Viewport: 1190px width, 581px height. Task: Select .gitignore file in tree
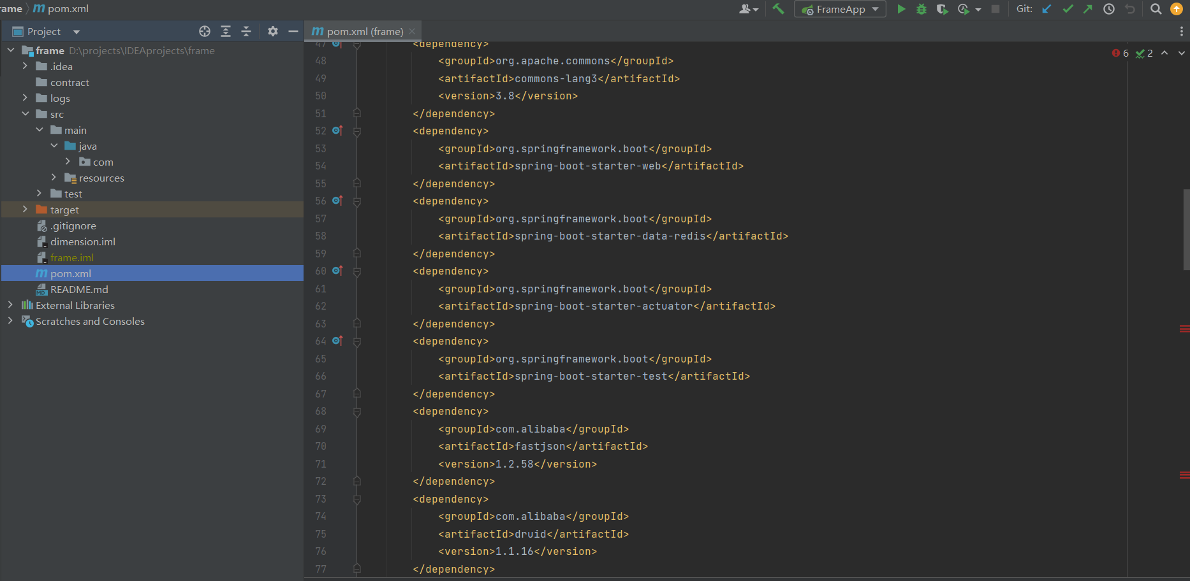[73, 226]
